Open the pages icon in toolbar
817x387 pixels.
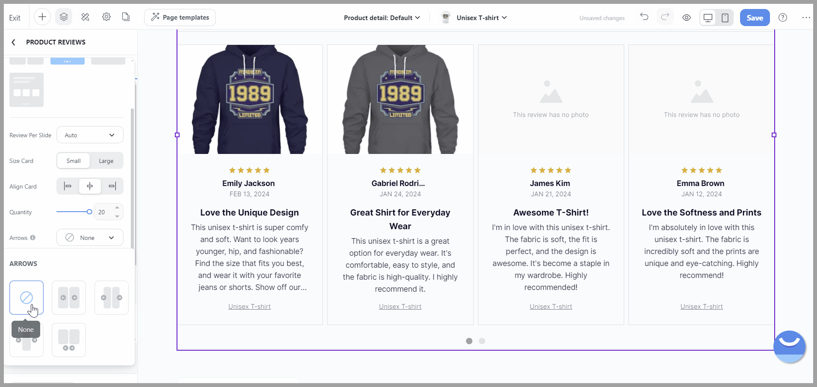click(126, 17)
